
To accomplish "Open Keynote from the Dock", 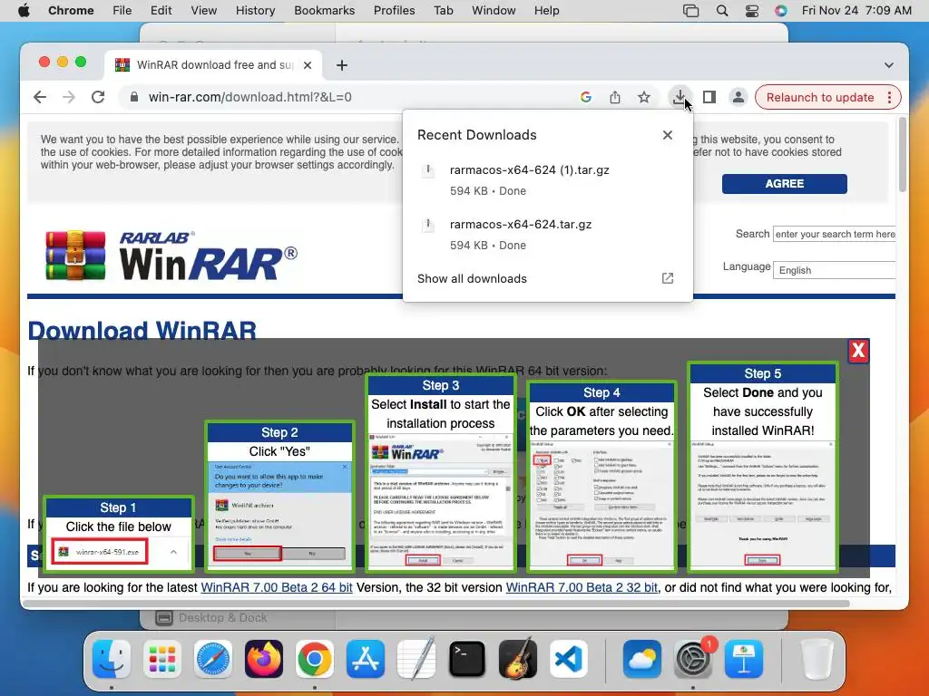I will point(744,659).
